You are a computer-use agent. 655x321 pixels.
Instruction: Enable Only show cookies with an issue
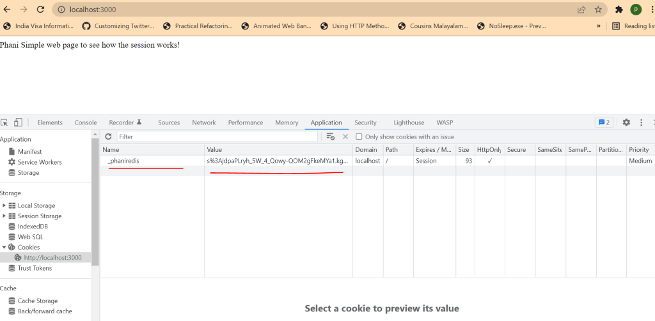pos(359,137)
